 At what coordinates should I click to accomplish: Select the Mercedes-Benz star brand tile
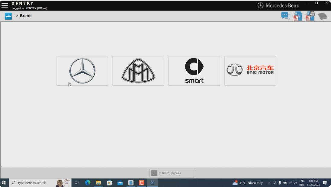click(x=82, y=71)
